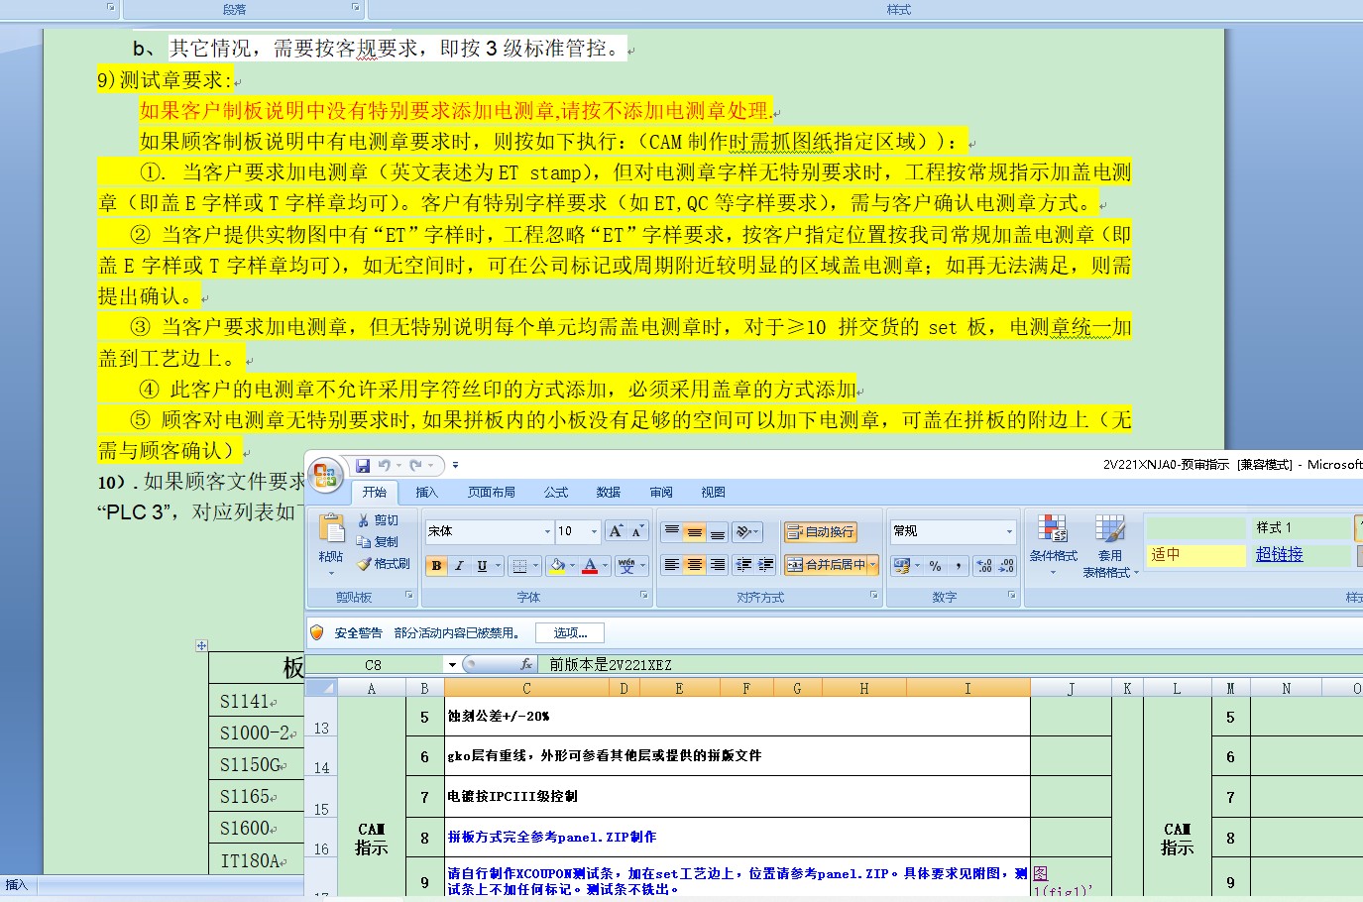Click the fx insert function icon
The width and height of the screenshot is (1363, 902).
click(x=526, y=664)
